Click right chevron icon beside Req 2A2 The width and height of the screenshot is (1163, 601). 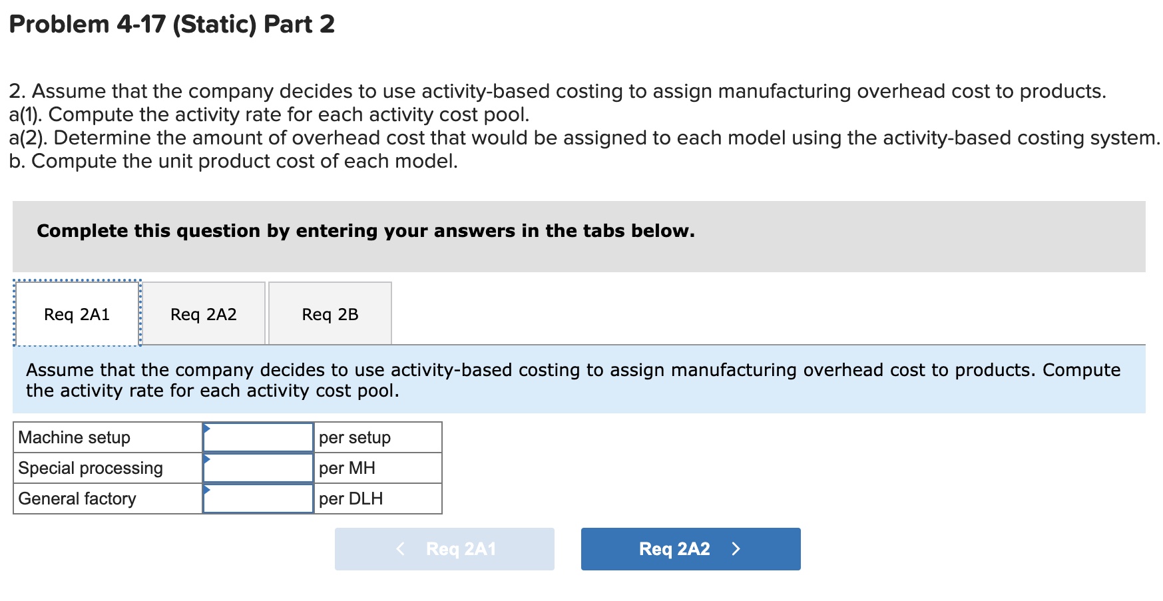click(736, 548)
